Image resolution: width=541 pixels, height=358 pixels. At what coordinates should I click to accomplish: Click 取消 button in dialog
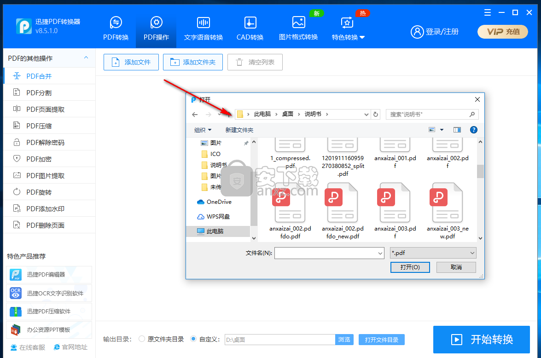[456, 267]
